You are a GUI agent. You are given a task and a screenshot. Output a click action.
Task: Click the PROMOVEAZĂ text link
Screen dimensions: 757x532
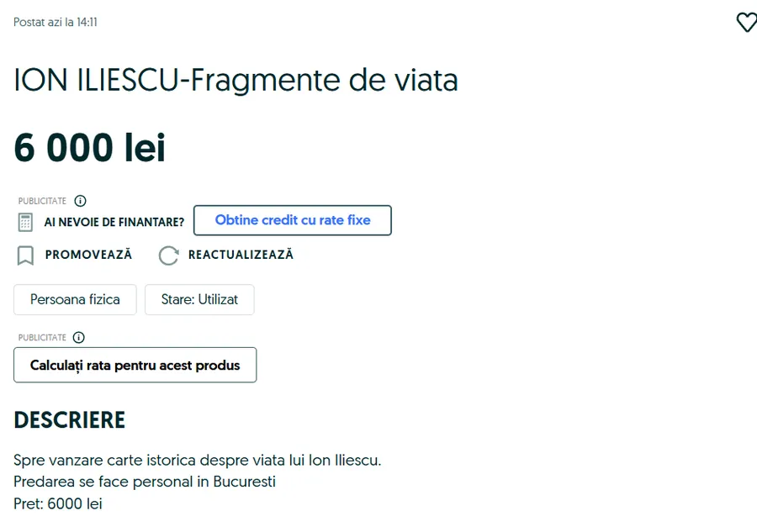(x=88, y=255)
